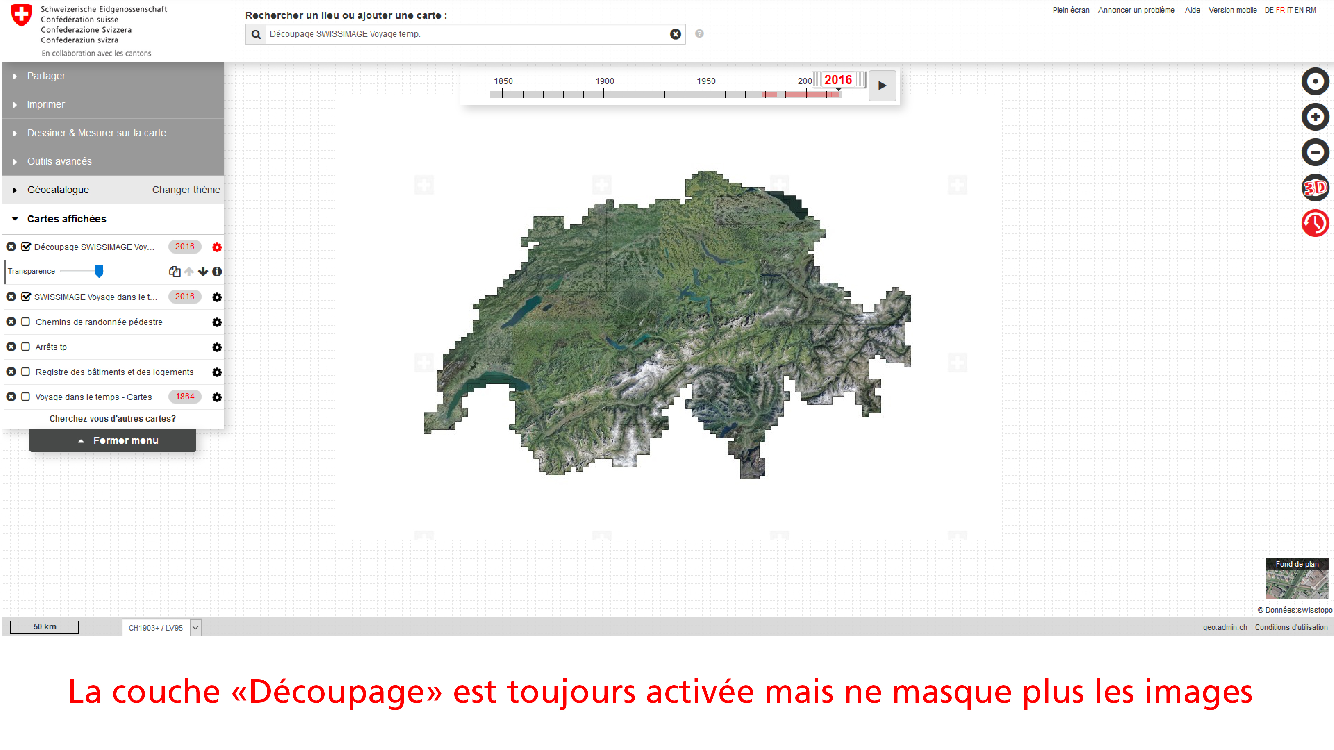
Task: Uncheck the SWISSIMAGE Voyage dans le temps layer
Action: pos(26,297)
